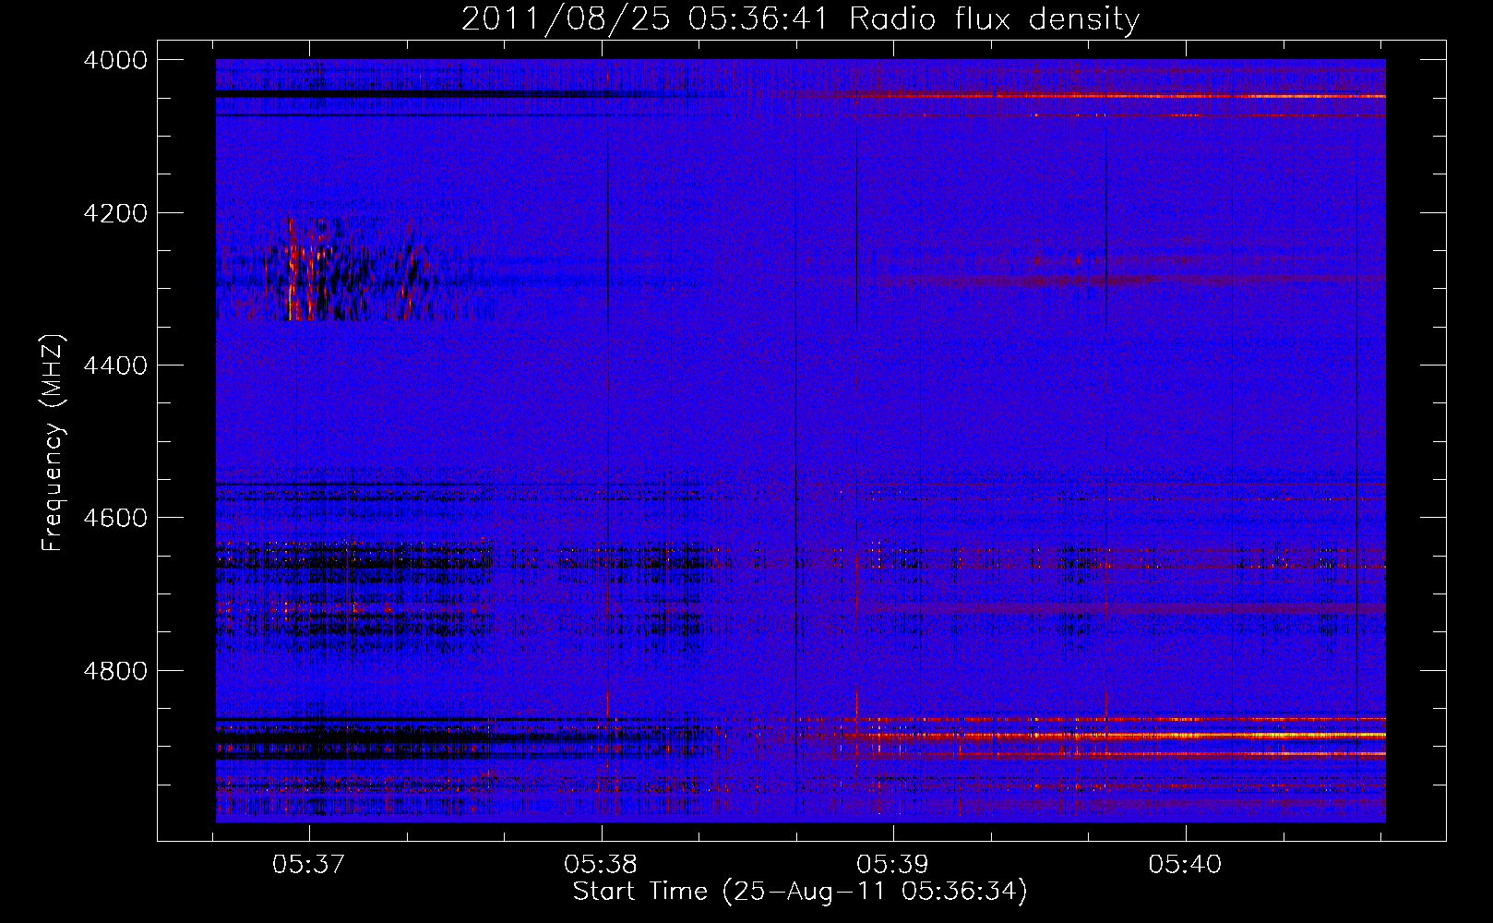Click the "Start Time" axis label
The height and width of the screenshot is (923, 1493).
pyautogui.click(x=799, y=892)
